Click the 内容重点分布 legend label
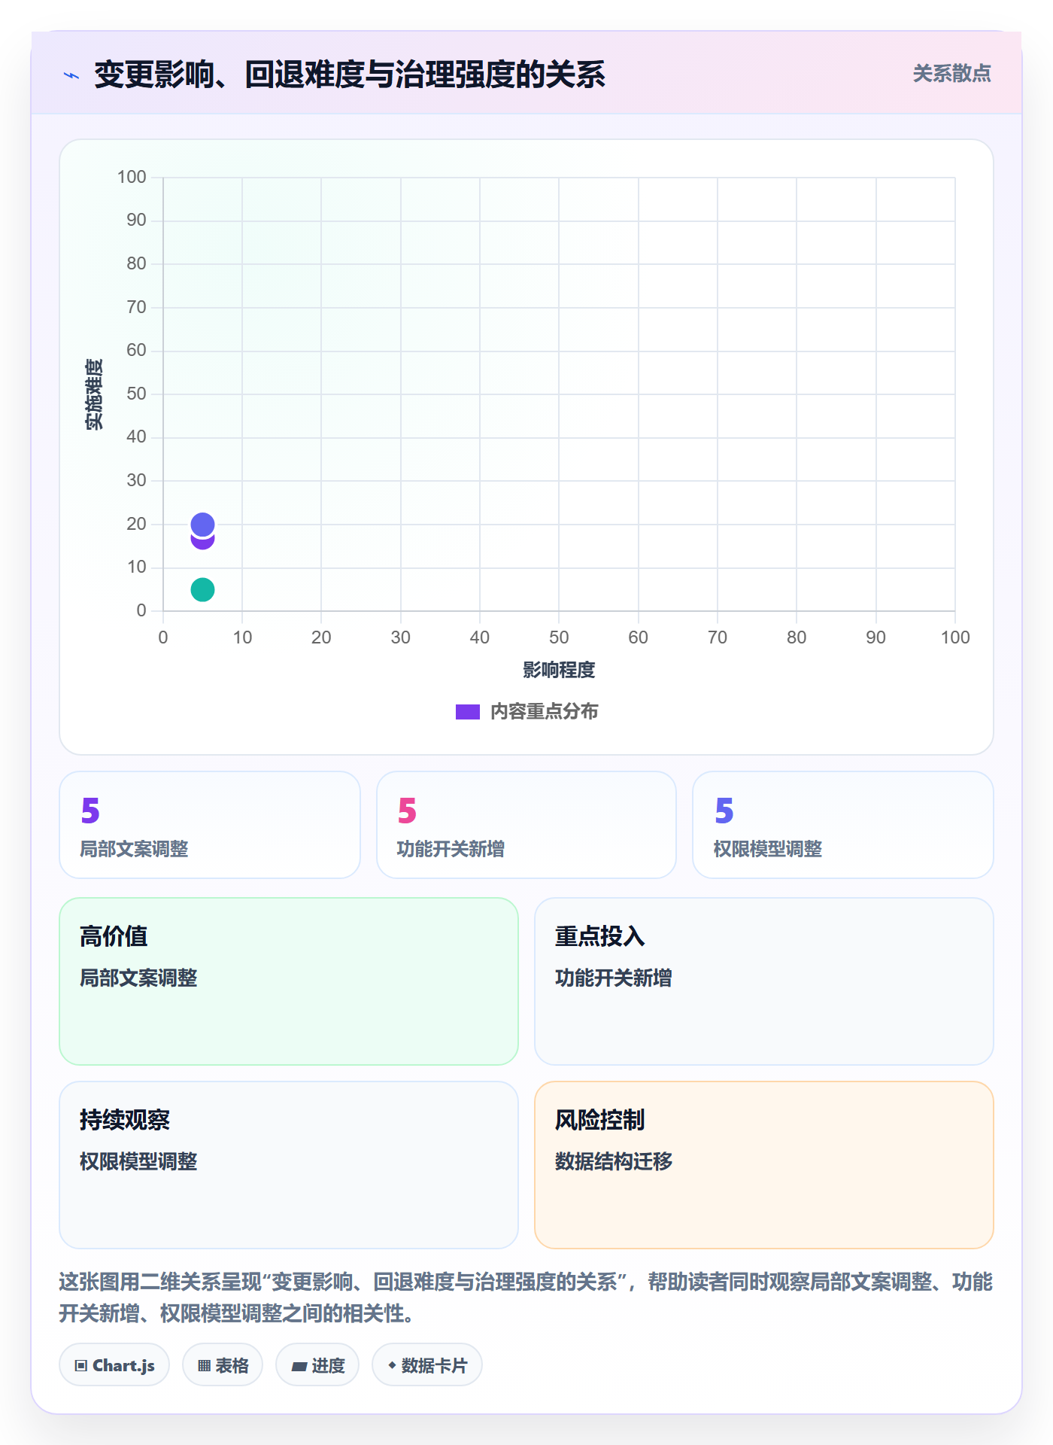Image resolution: width=1053 pixels, height=1445 pixels. coord(544,712)
